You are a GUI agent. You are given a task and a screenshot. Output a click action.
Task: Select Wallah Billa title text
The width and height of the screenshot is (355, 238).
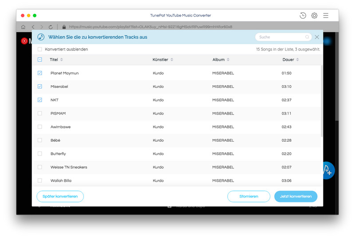pyautogui.click(x=61, y=180)
